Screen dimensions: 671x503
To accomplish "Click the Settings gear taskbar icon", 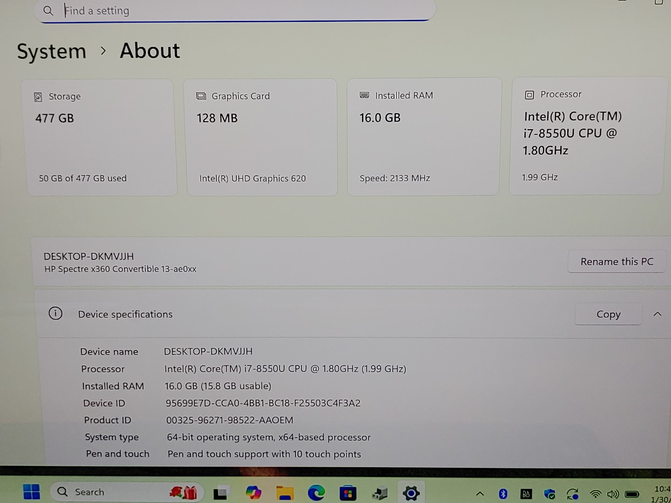I will [x=411, y=493].
